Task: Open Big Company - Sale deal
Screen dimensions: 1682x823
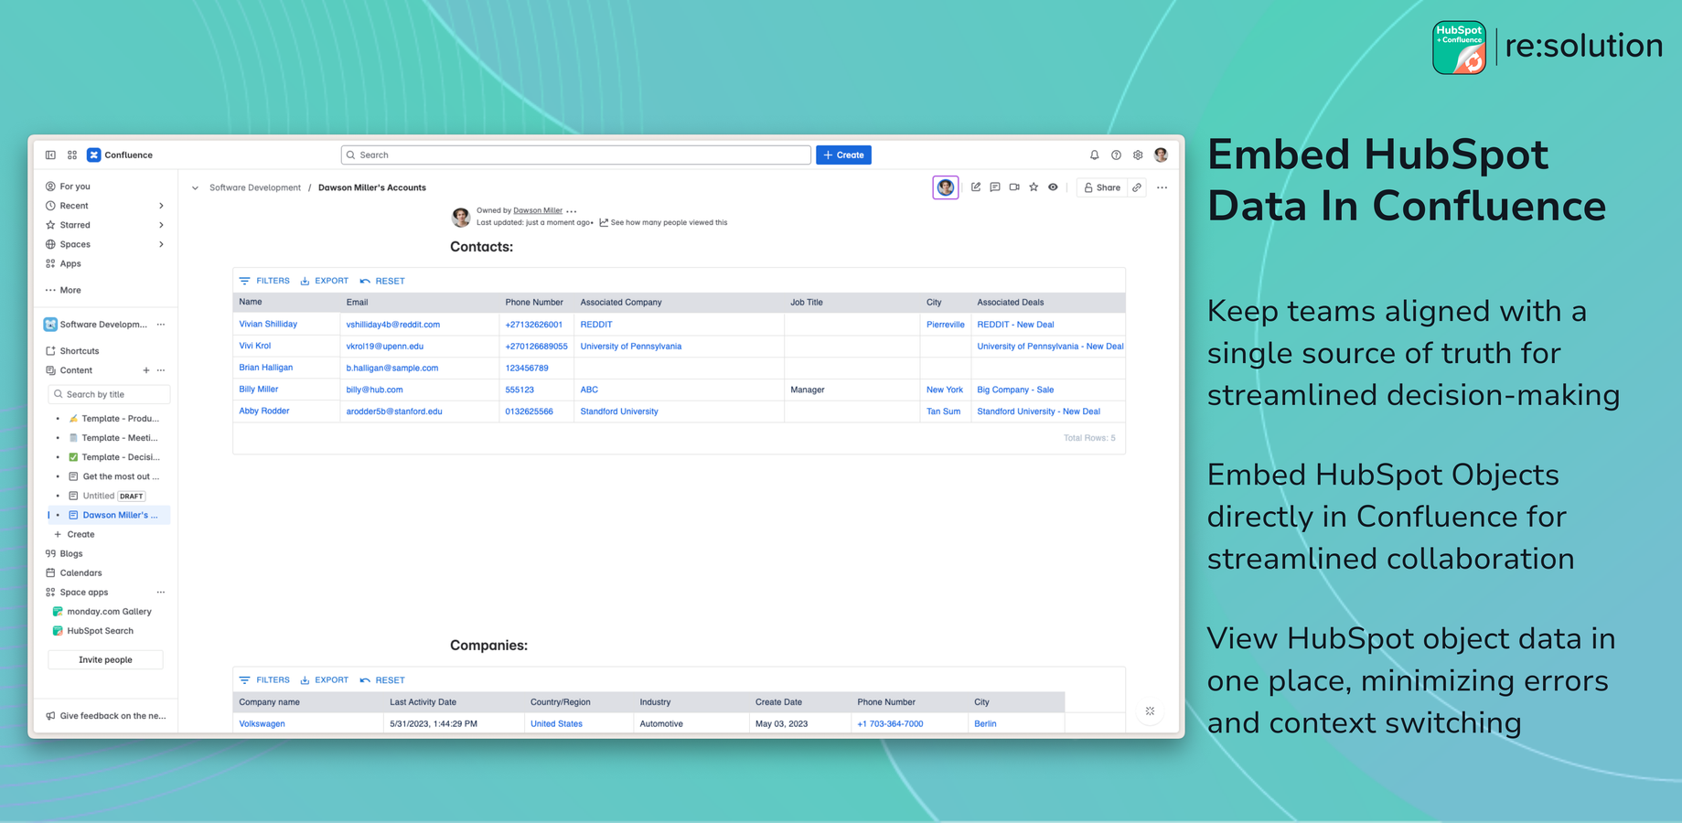Action: (x=1015, y=390)
